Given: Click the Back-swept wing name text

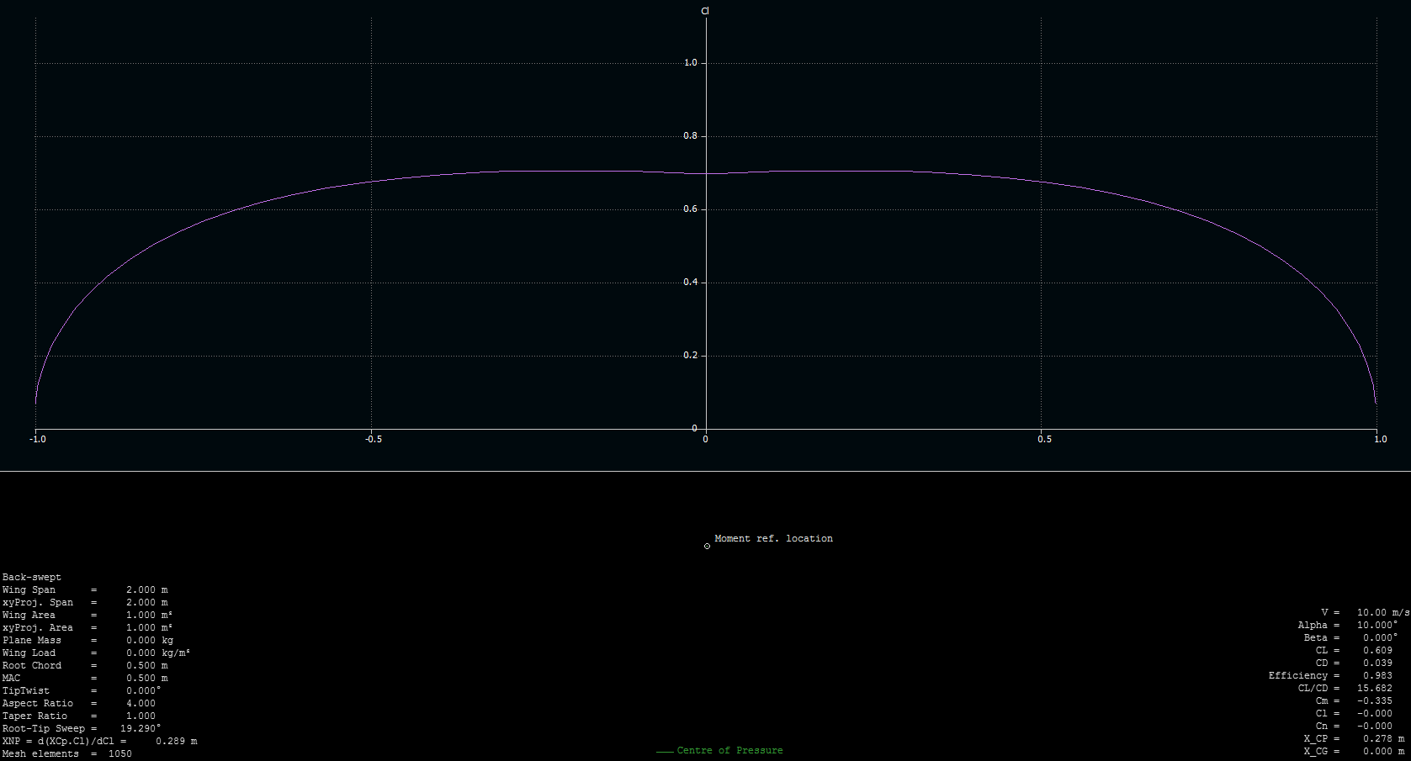Looking at the screenshot, I should click(x=32, y=577).
